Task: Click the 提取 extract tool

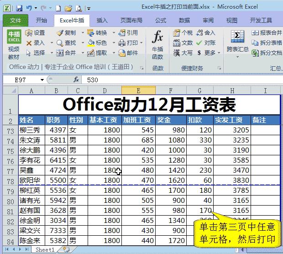Action: tap(97, 53)
